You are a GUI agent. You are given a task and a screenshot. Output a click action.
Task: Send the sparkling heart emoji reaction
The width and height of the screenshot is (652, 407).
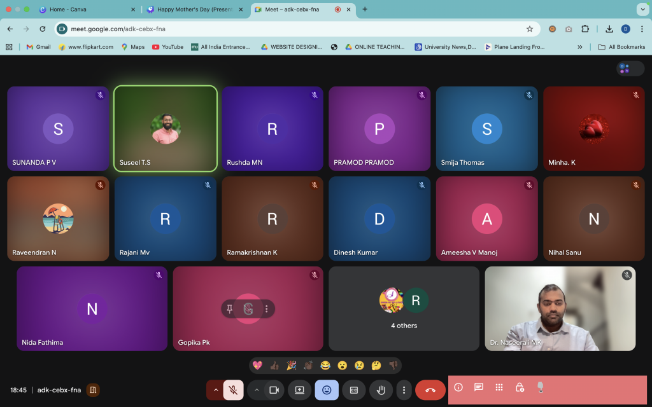[258, 365]
